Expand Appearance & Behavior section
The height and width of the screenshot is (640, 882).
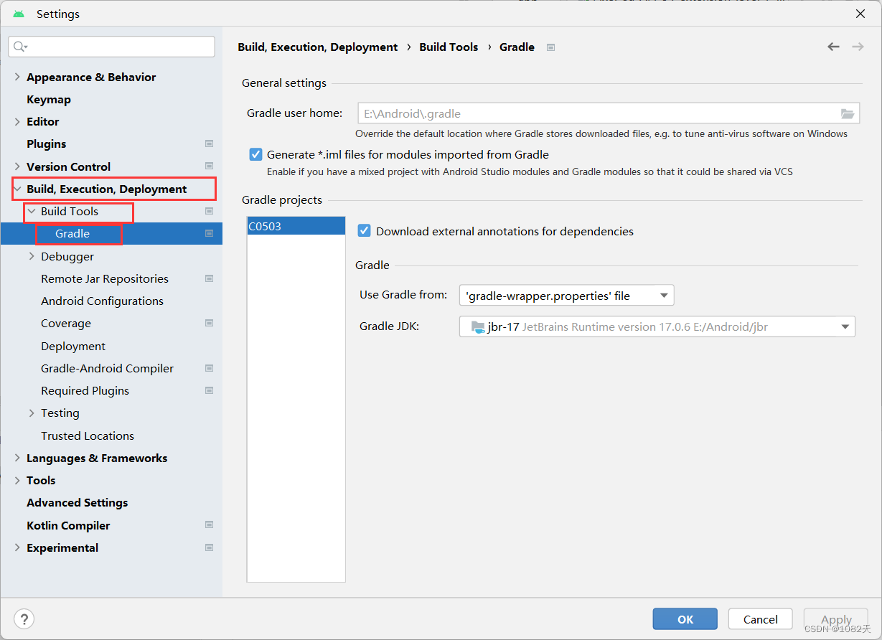click(17, 77)
